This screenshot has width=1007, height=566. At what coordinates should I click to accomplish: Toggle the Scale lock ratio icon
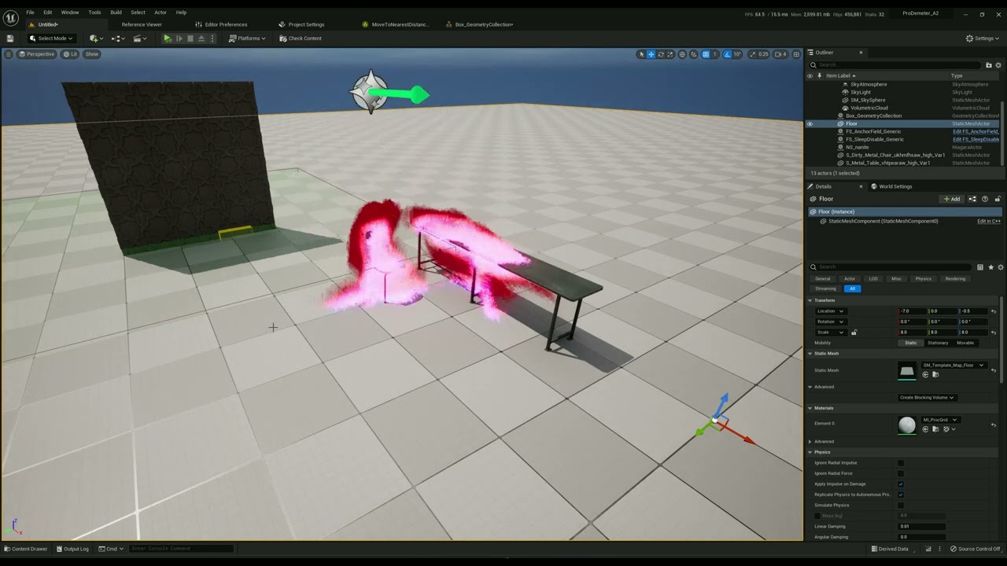pyautogui.click(x=854, y=333)
